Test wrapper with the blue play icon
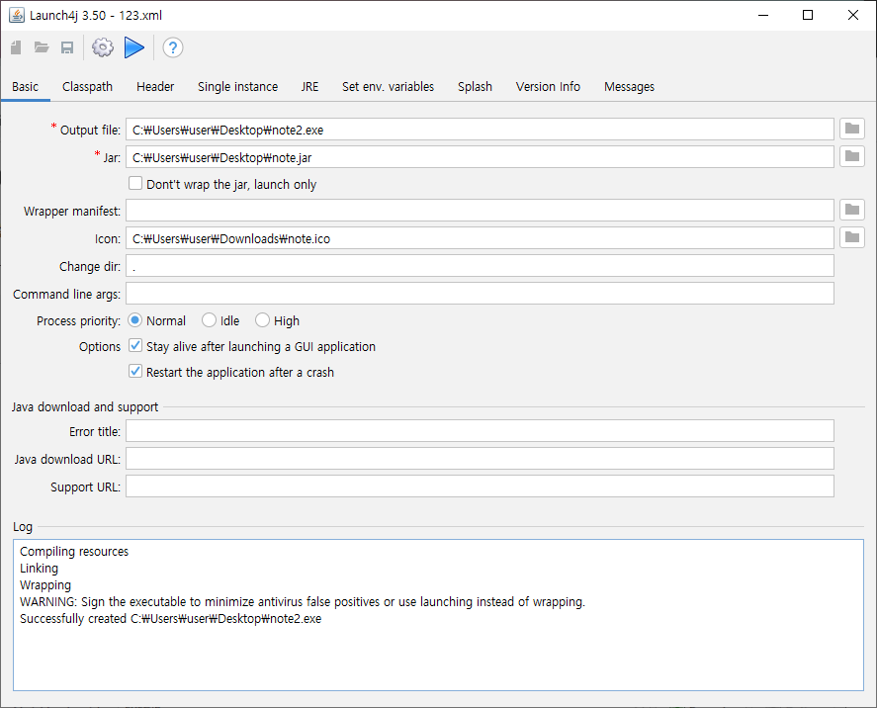This screenshot has width=877, height=708. click(x=134, y=47)
